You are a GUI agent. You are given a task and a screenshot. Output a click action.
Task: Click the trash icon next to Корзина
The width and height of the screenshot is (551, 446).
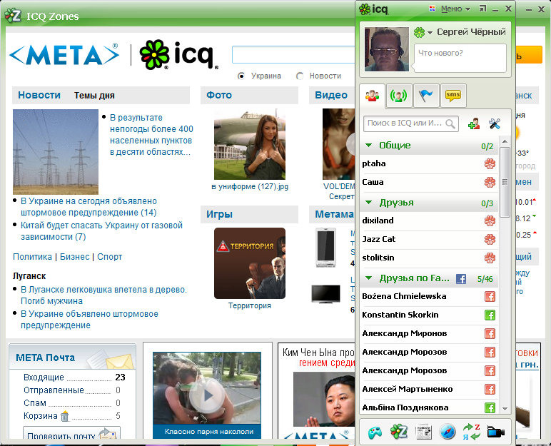(65, 417)
